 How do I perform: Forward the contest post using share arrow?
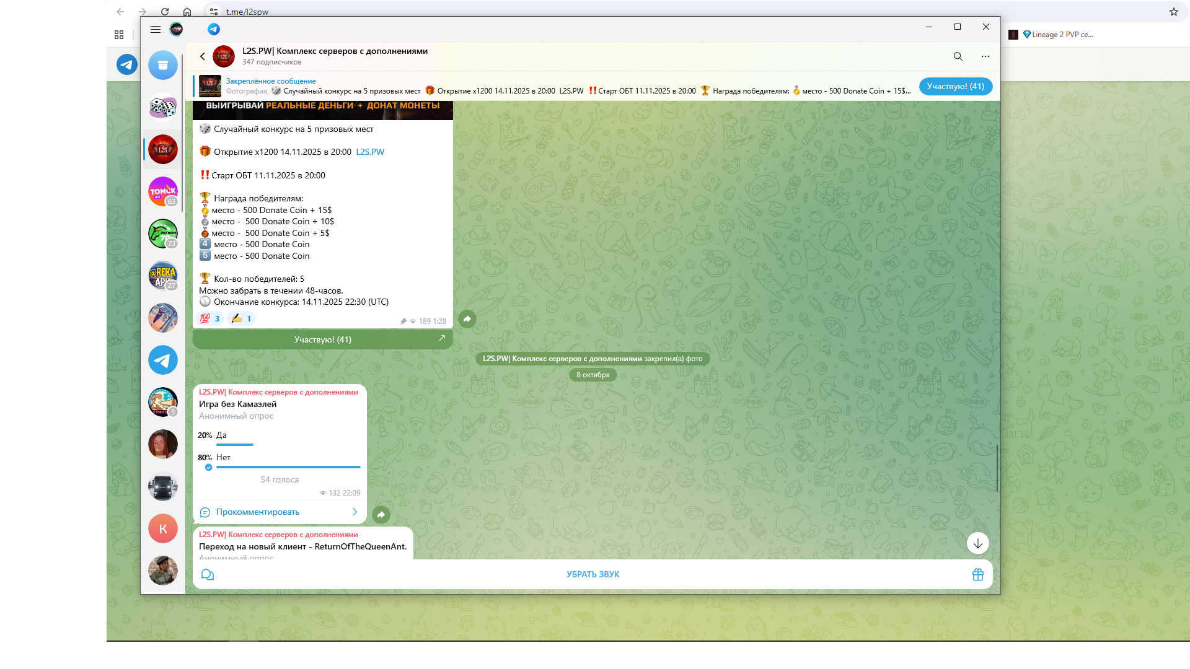[x=467, y=319]
